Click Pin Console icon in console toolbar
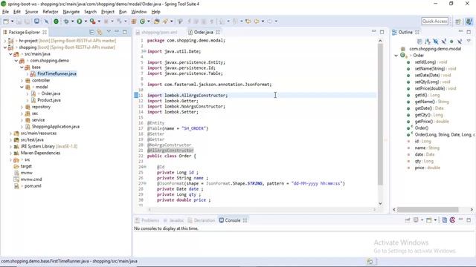 [x=408, y=220]
